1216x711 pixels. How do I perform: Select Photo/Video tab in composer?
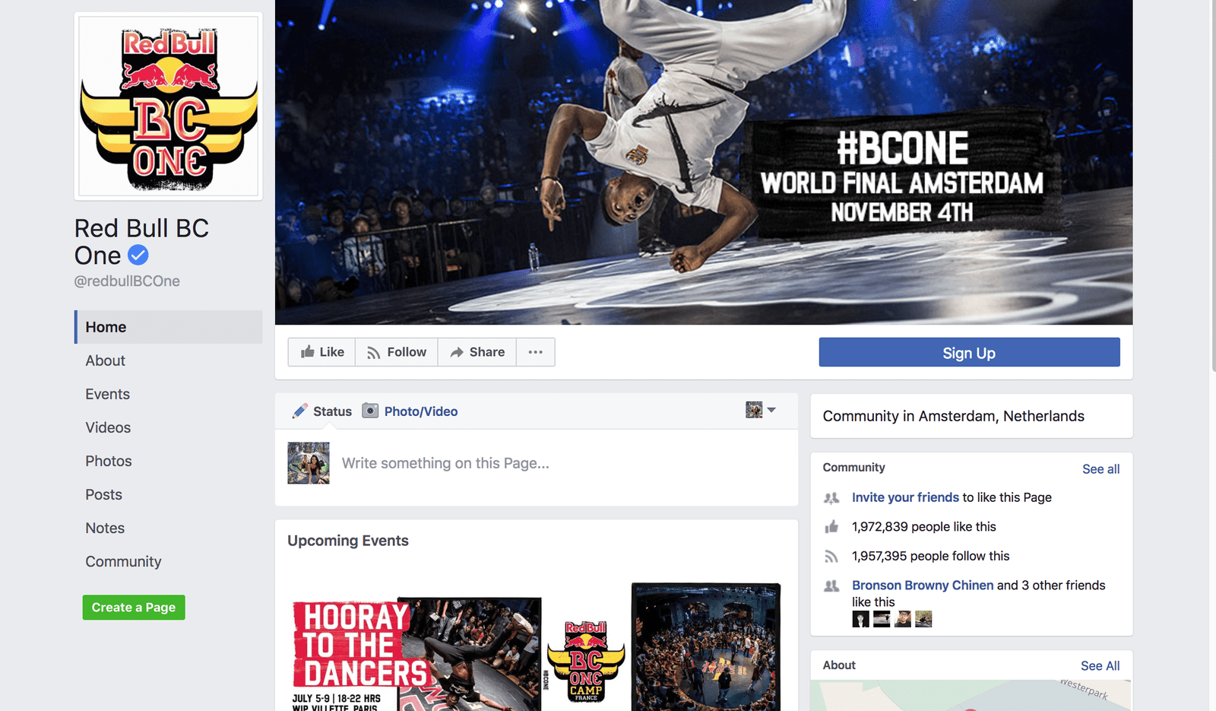point(410,411)
